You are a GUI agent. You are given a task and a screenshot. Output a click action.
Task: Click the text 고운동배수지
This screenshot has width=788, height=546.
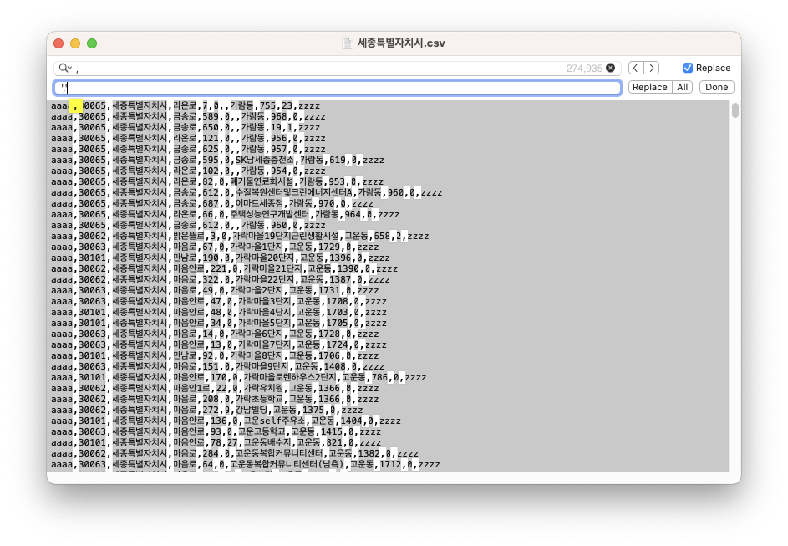pyautogui.click(x=267, y=443)
